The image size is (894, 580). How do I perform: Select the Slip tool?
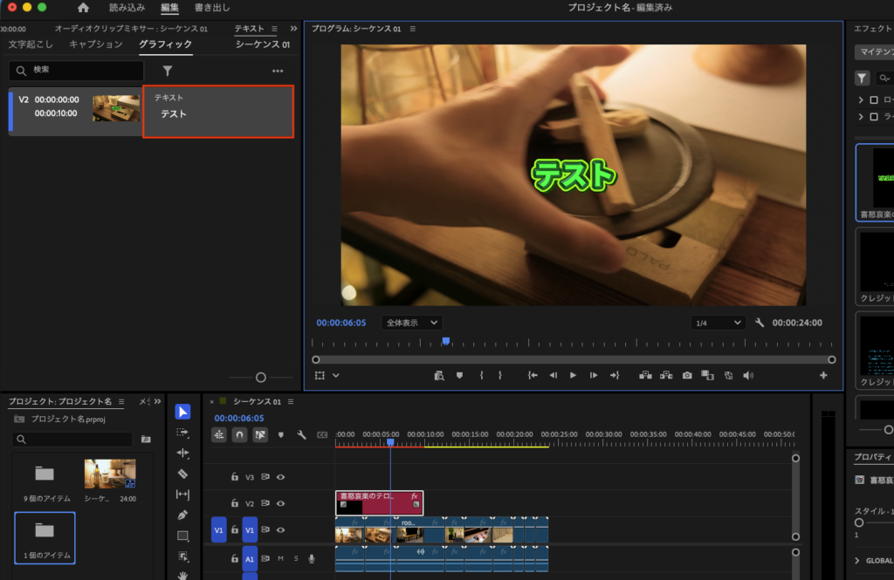[x=182, y=494]
